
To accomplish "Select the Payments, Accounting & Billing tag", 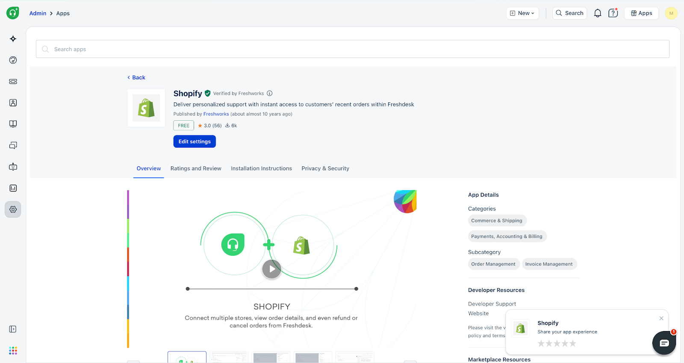I will (x=507, y=236).
